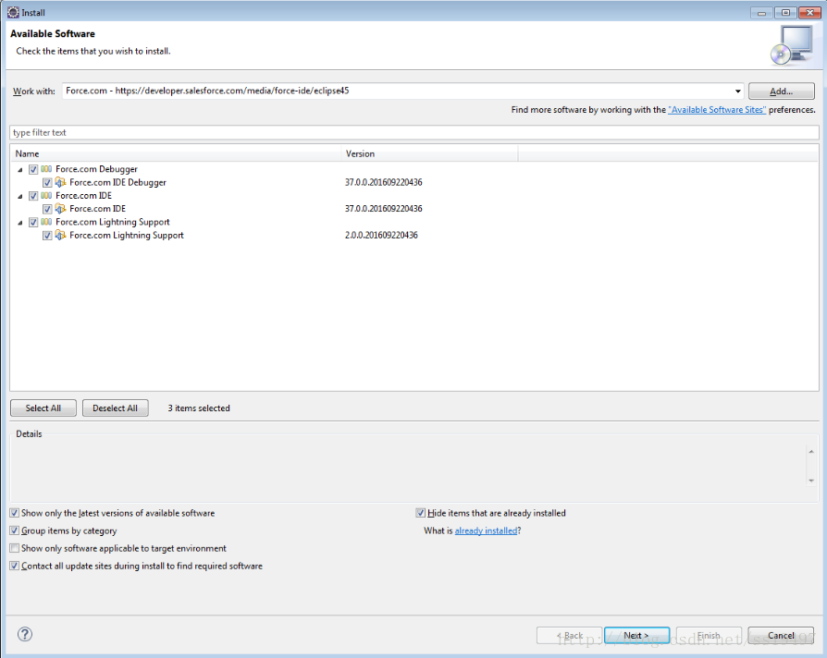The width and height of the screenshot is (827, 658).
Task: Click the Name column header
Action: 176,153
